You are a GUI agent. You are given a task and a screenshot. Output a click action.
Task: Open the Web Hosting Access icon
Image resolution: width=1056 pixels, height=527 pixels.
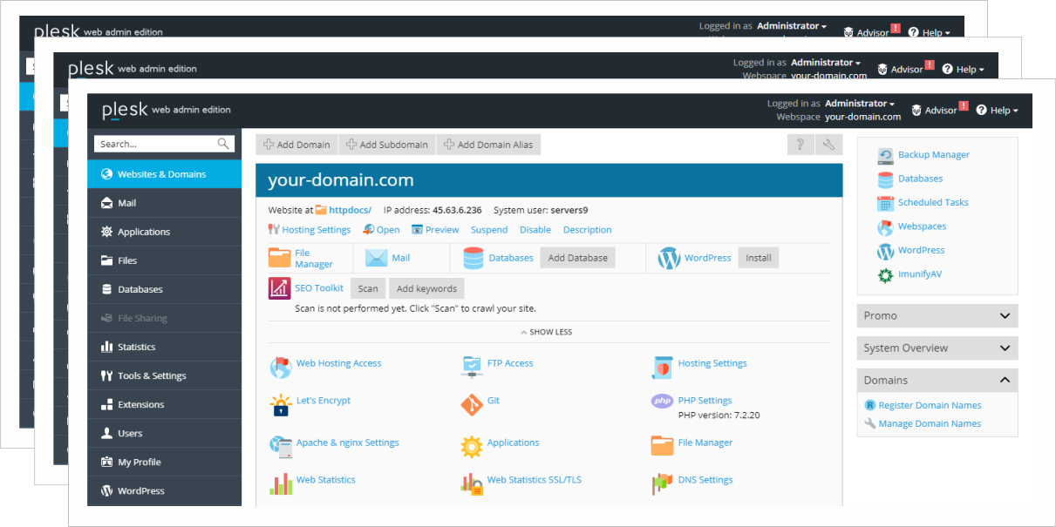tap(280, 367)
